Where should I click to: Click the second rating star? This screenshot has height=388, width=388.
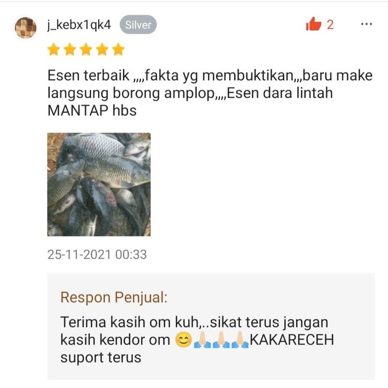point(70,49)
